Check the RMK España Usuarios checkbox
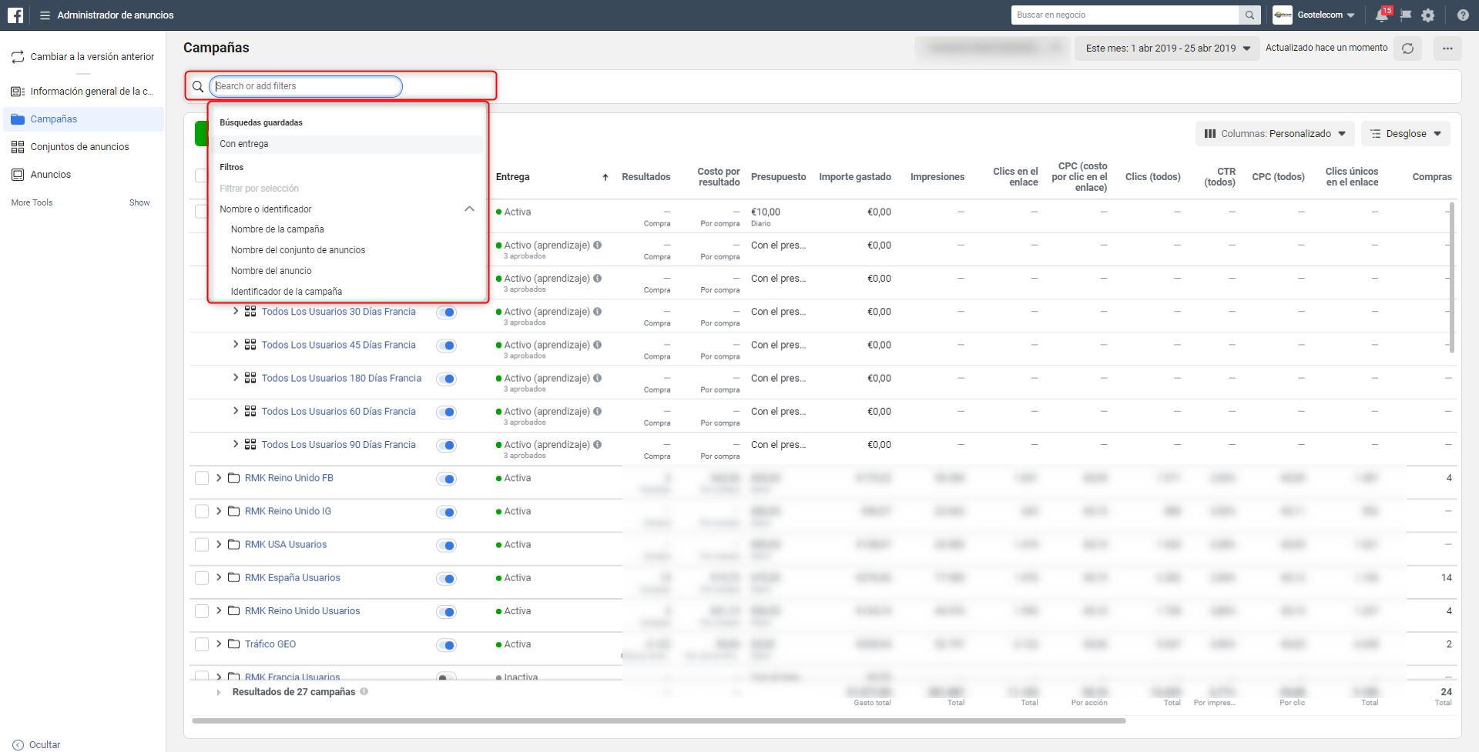 (x=202, y=578)
